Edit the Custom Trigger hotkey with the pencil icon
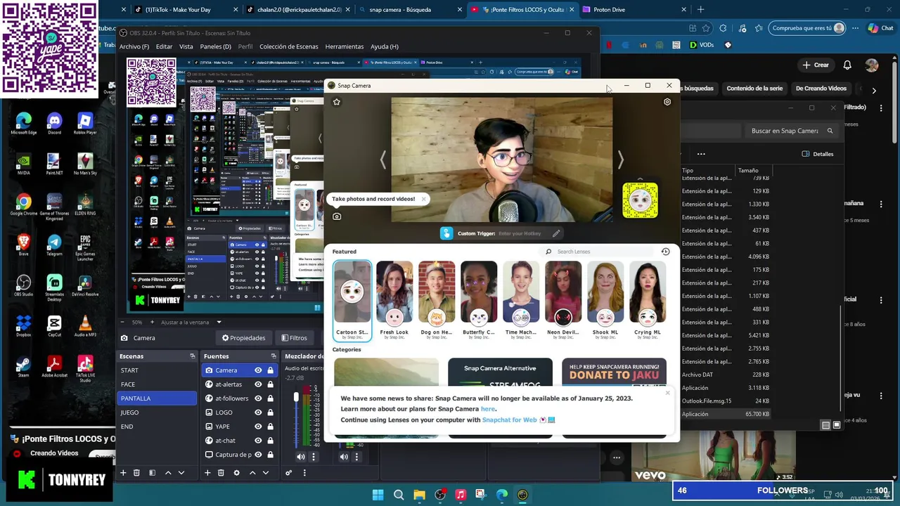The image size is (900, 506). point(556,233)
